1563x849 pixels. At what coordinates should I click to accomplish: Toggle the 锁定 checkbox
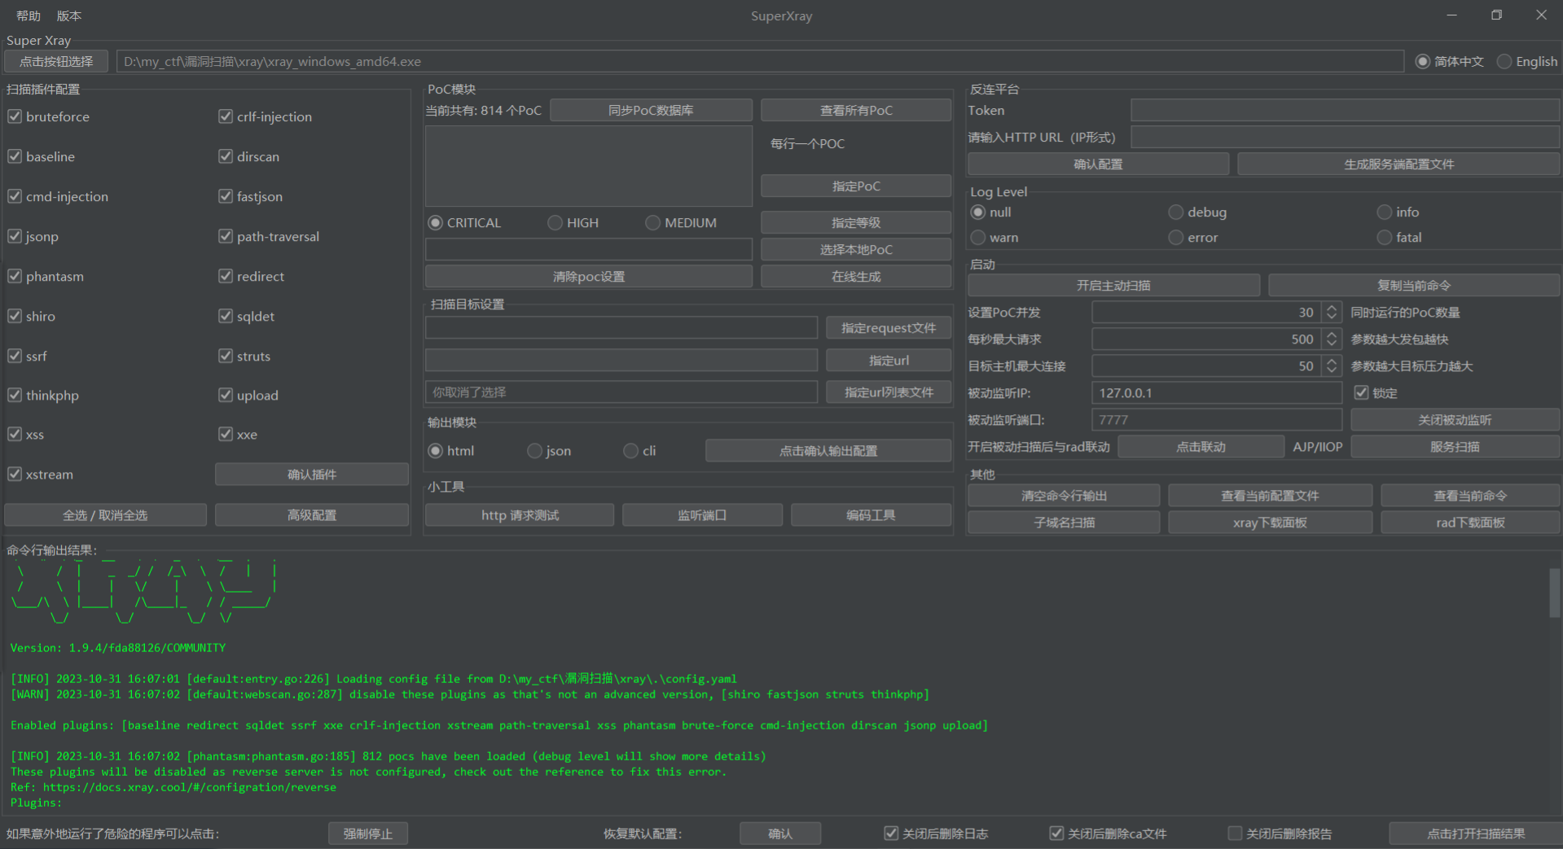[1361, 392]
